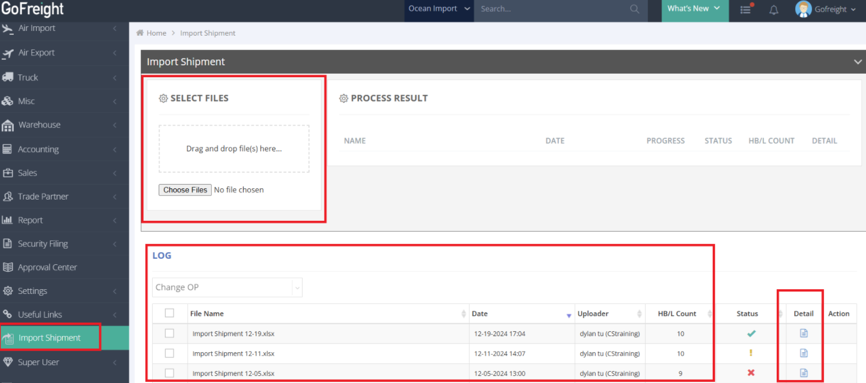The height and width of the screenshot is (383, 866).
Task: Open the Change OP dropdown
Action: point(227,287)
